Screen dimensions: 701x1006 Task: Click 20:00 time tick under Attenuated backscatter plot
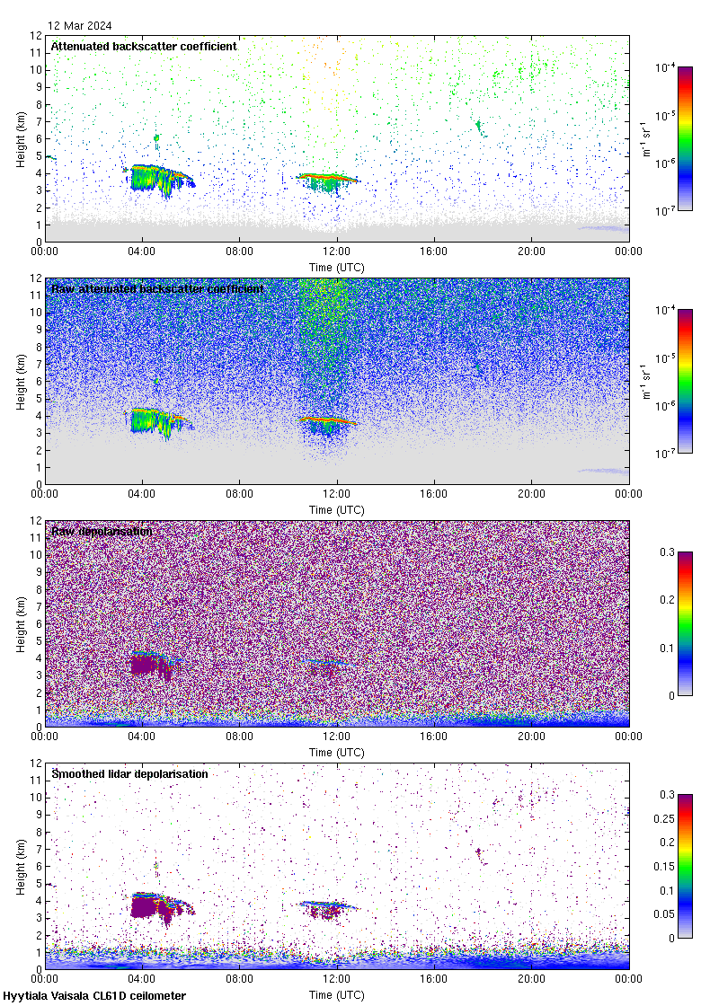coord(531,251)
